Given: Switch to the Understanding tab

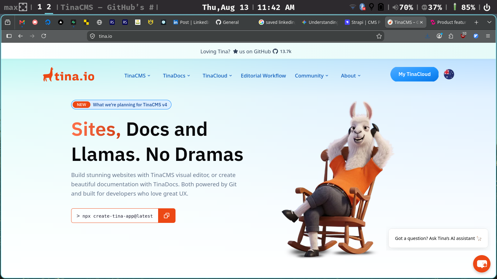Looking at the screenshot, I should (x=320, y=22).
